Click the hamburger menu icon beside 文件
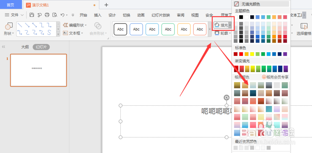The height and width of the screenshot is (153, 312). coord(7,15)
